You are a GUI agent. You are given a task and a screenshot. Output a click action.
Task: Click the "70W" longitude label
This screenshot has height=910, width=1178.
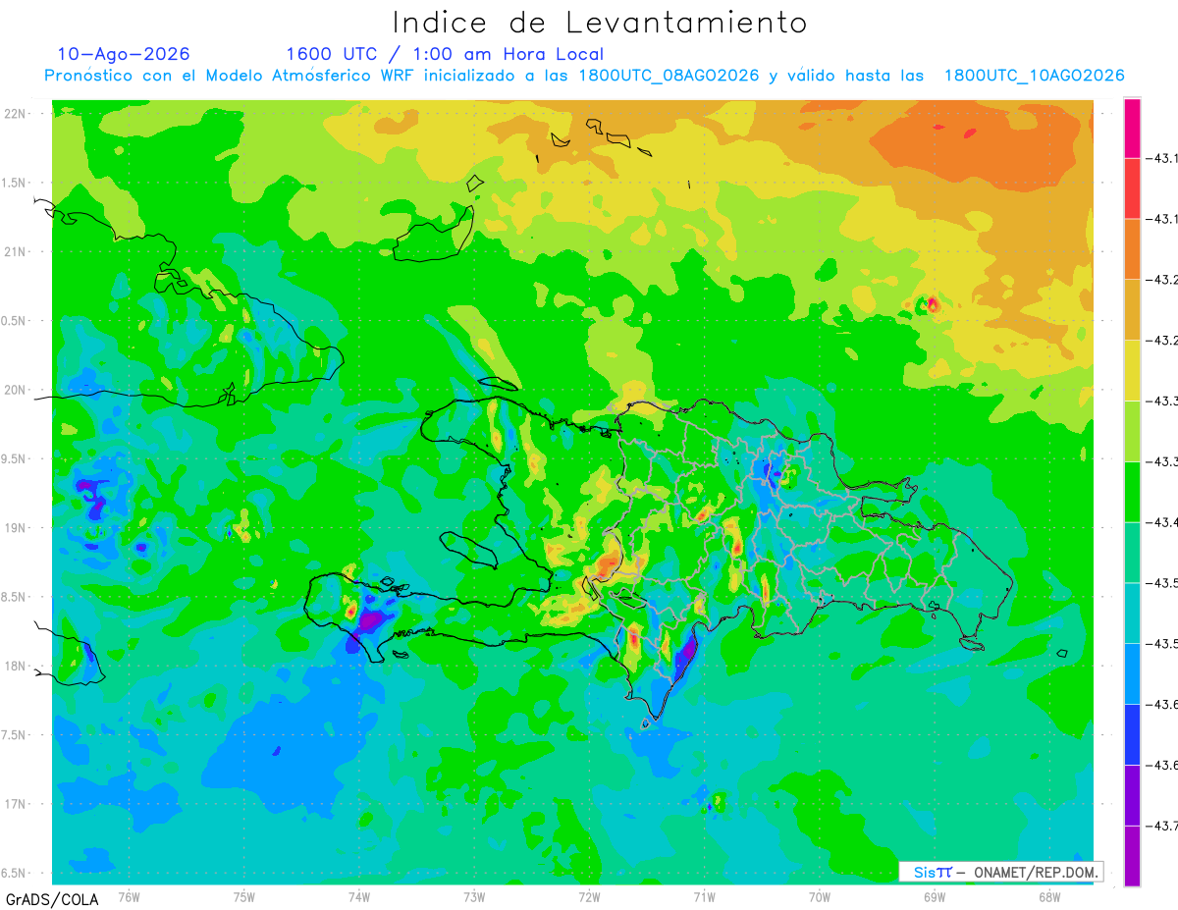click(820, 896)
